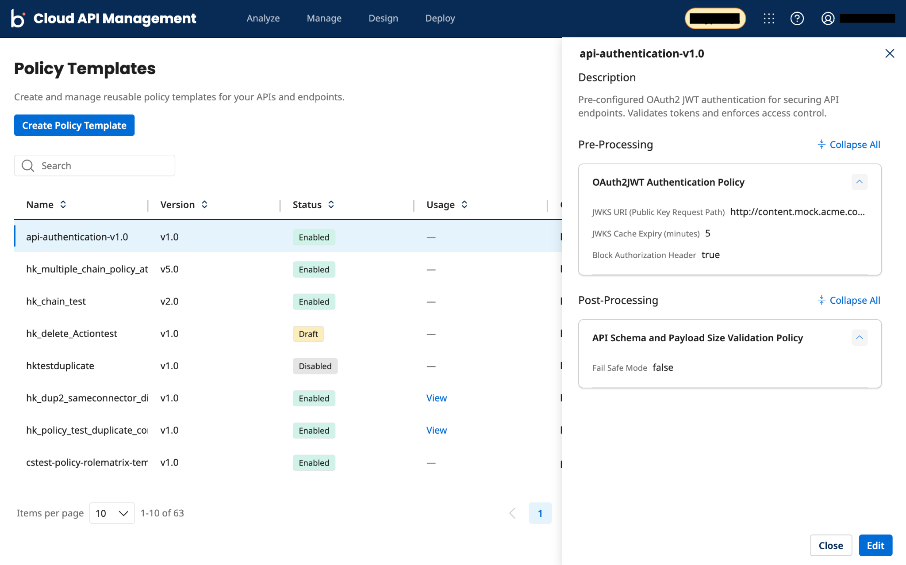
Task: Collapse API Schema and Payload Size Validation card
Action: pos(859,337)
